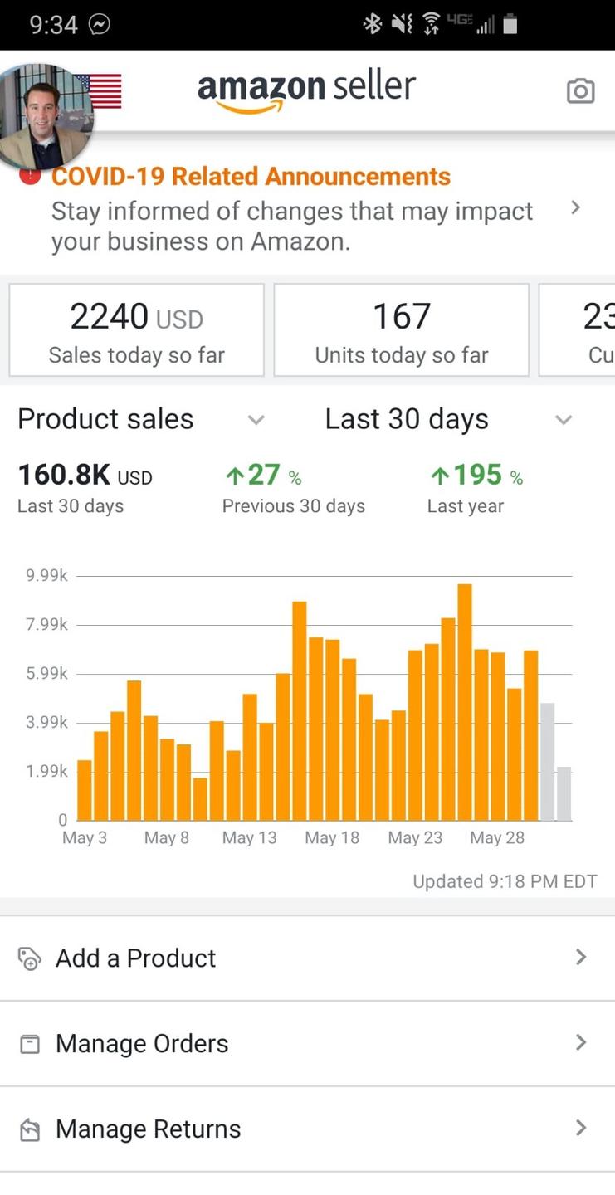615x1195 pixels.
Task: Tap the Units today so far card
Action: [x=401, y=330]
